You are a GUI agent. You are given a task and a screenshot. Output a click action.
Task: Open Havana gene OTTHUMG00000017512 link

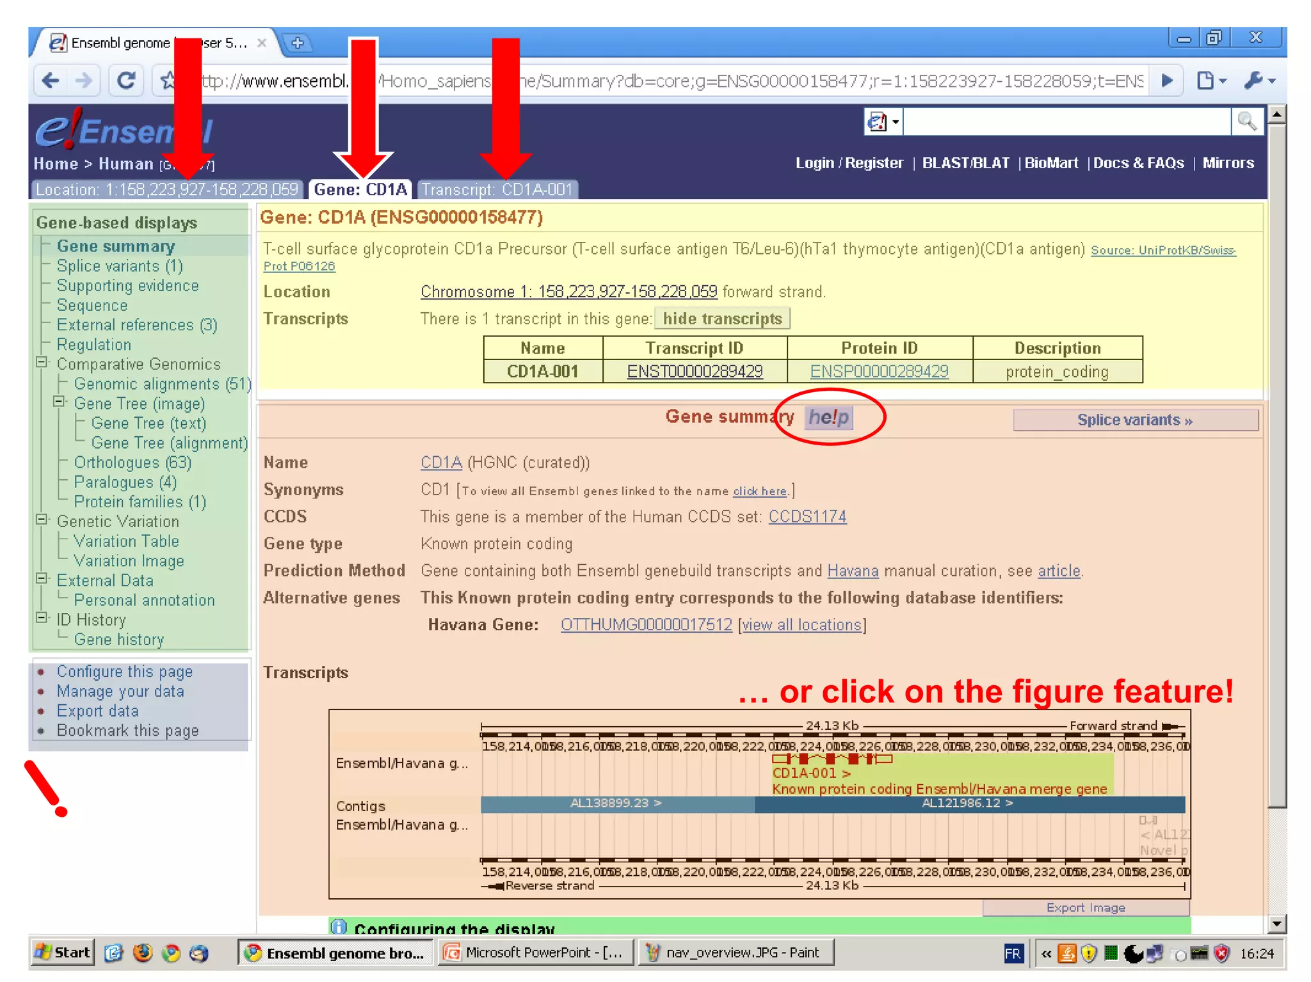(646, 625)
